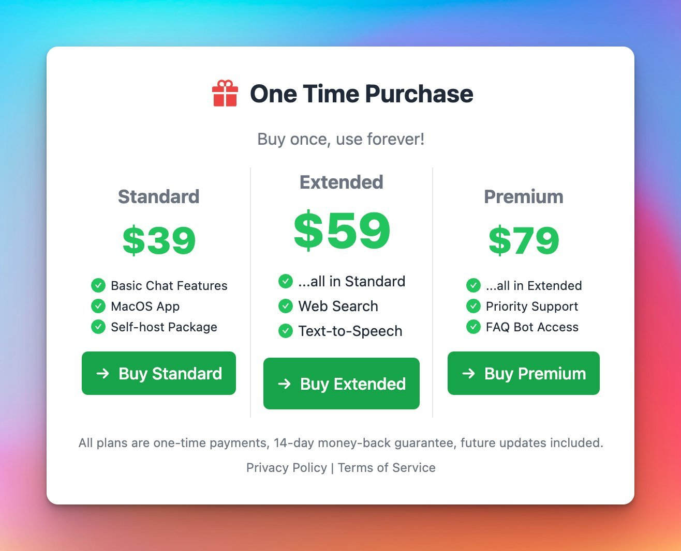Click the checkmark icon next to FAQ Bot Access
This screenshot has height=551, width=681.
point(473,327)
